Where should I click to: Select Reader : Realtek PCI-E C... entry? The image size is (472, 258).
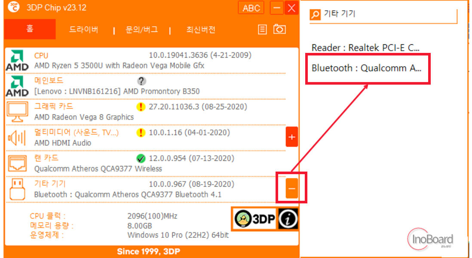tap(365, 48)
